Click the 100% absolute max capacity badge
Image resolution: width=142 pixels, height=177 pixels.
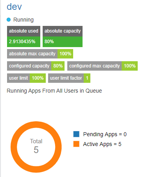[65, 54]
